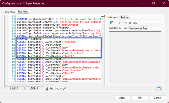This screenshot has height=103, width=169.
Task: Click the code editor horizontal scrollbar
Action: coord(31,84)
